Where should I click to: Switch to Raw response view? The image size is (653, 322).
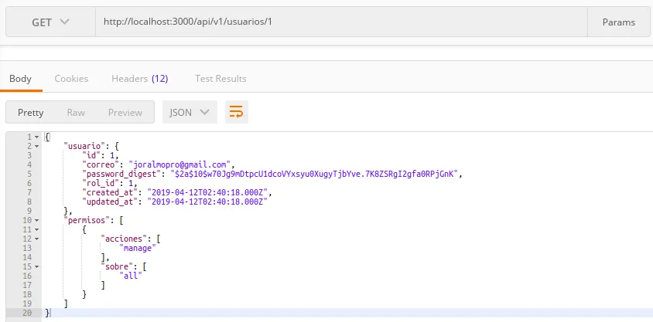point(76,112)
